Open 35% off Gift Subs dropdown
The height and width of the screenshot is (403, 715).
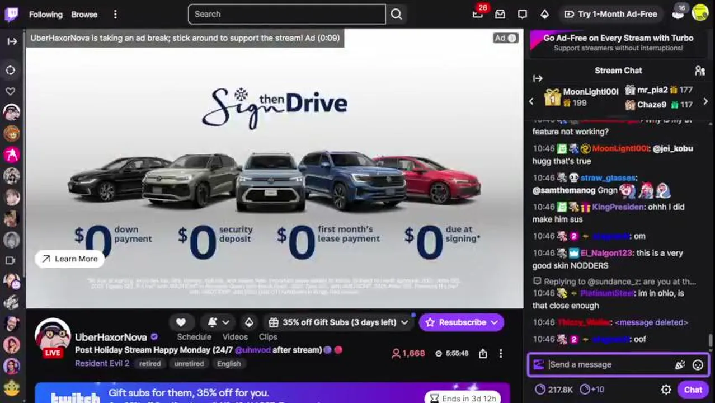pyautogui.click(x=338, y=322)
